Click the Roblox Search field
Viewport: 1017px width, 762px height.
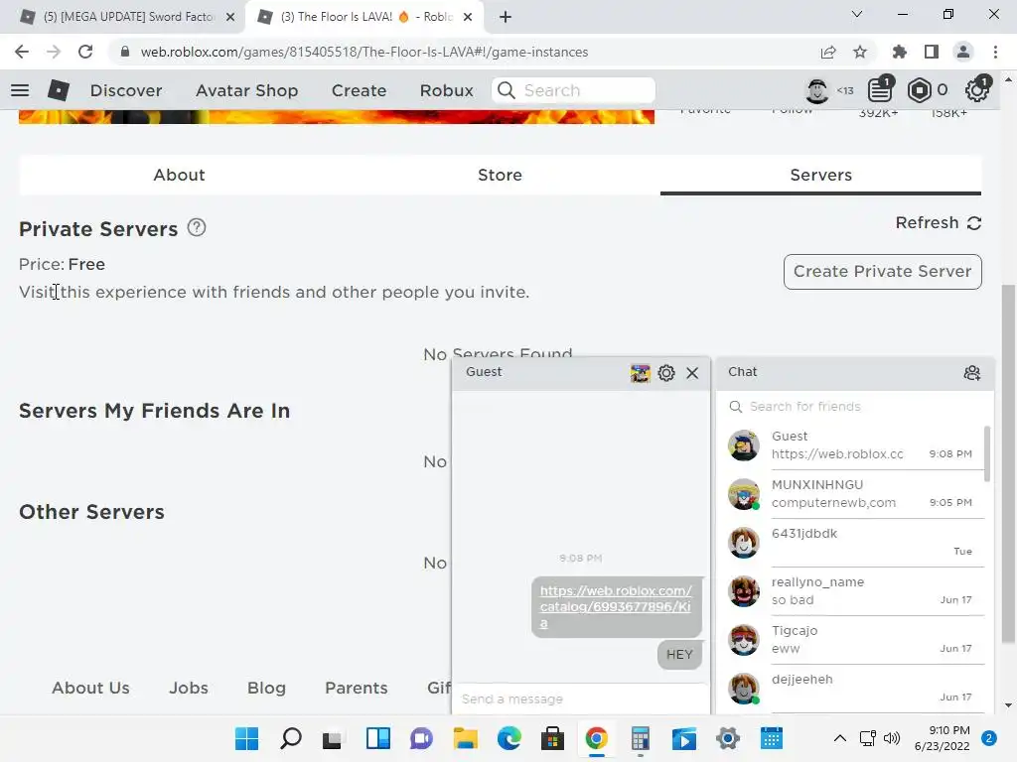tap(573, 90)
